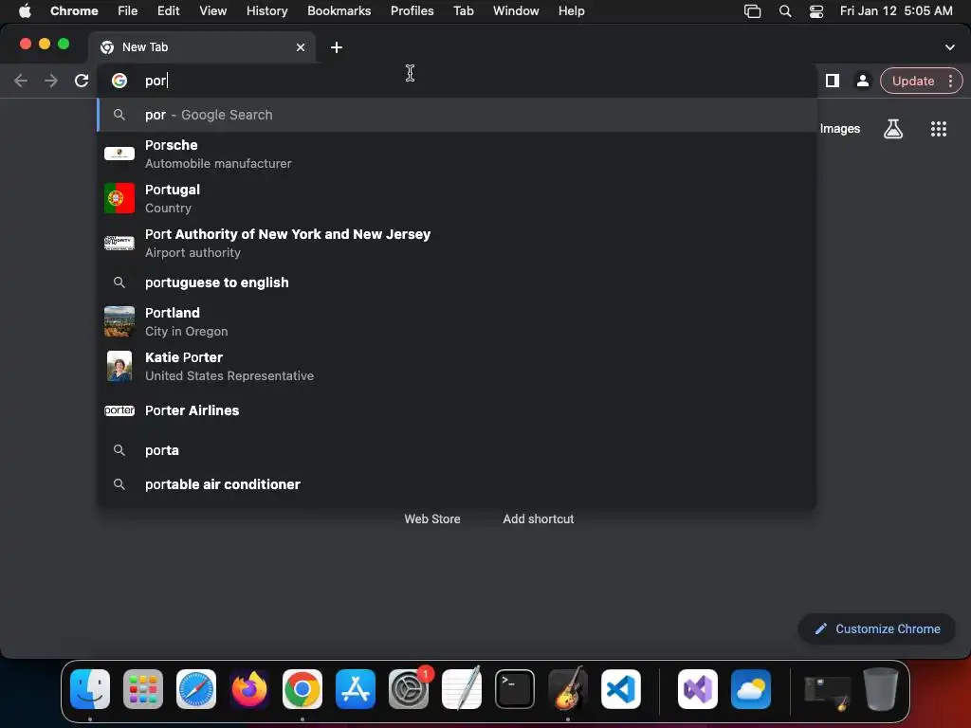
Task: Close the New Tab tab
Action: tap(301, 47)
